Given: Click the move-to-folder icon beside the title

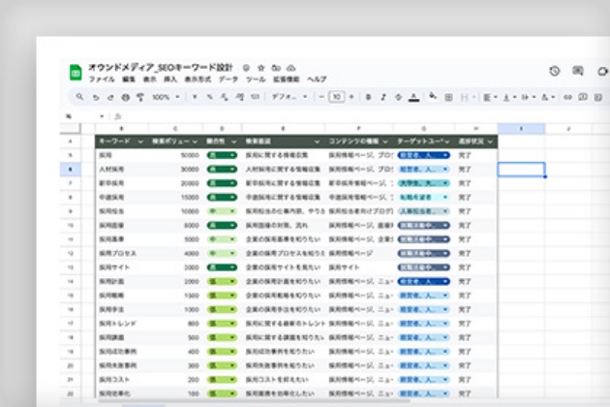Looking at the screenshot, I should click(x=276, y=68).
